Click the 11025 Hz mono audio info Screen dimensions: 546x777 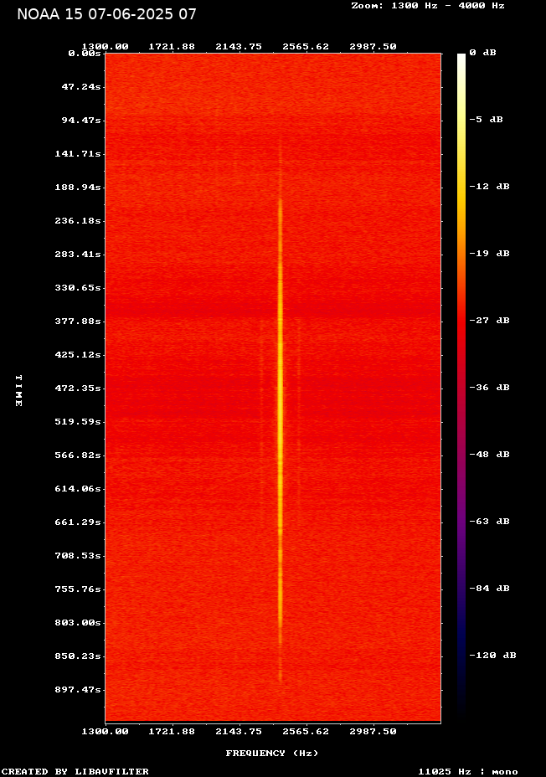(x=467, y=771)
